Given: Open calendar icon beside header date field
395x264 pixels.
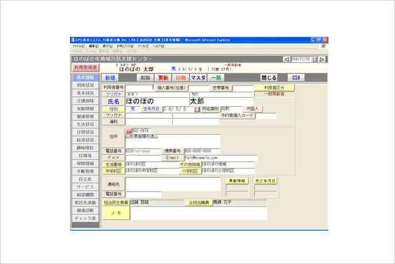Looking at the screenshot, I should click(315, 59).
